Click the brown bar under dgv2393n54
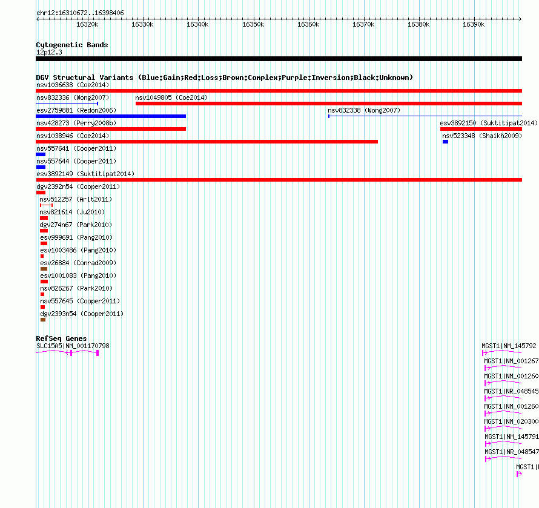This screenshot has height=508, width=539. [x=43, y=320]
